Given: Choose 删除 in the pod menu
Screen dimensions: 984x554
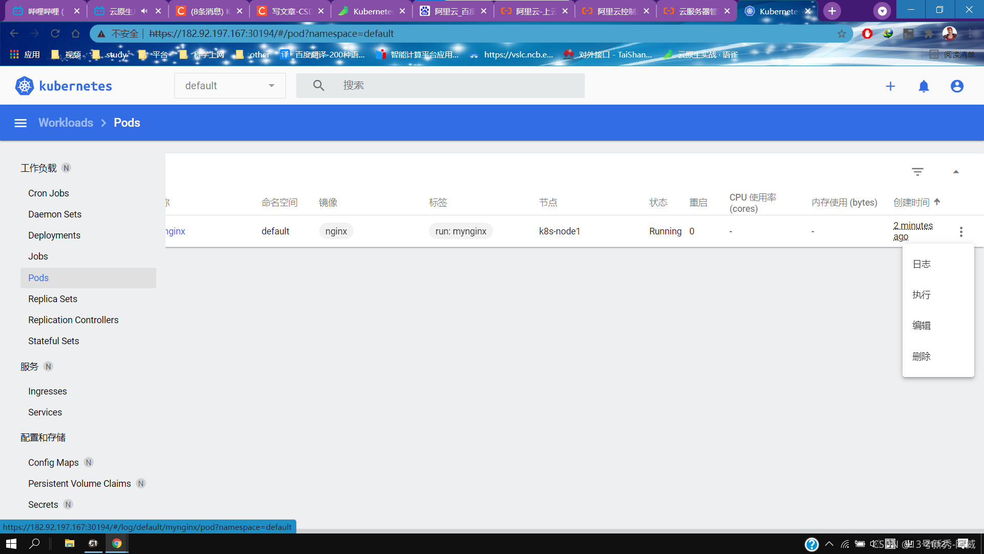Looking at the screenshot, I should point(921,357).
